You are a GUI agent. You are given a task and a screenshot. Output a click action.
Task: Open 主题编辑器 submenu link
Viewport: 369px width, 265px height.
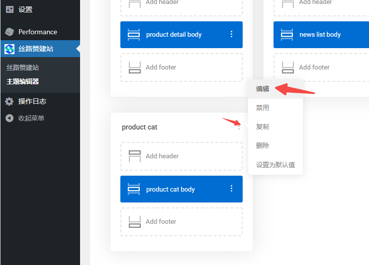[23, 81]
